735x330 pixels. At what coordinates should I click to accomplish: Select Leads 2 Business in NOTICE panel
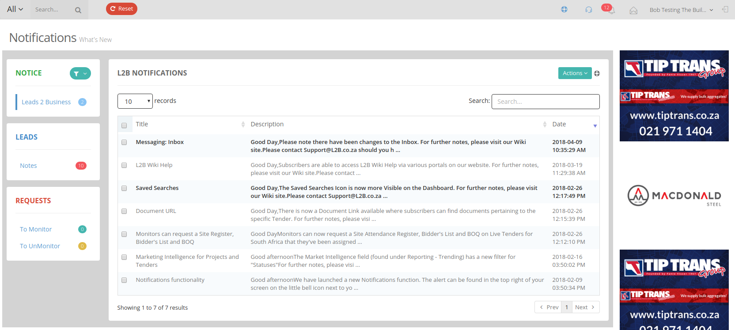[46, 102]
